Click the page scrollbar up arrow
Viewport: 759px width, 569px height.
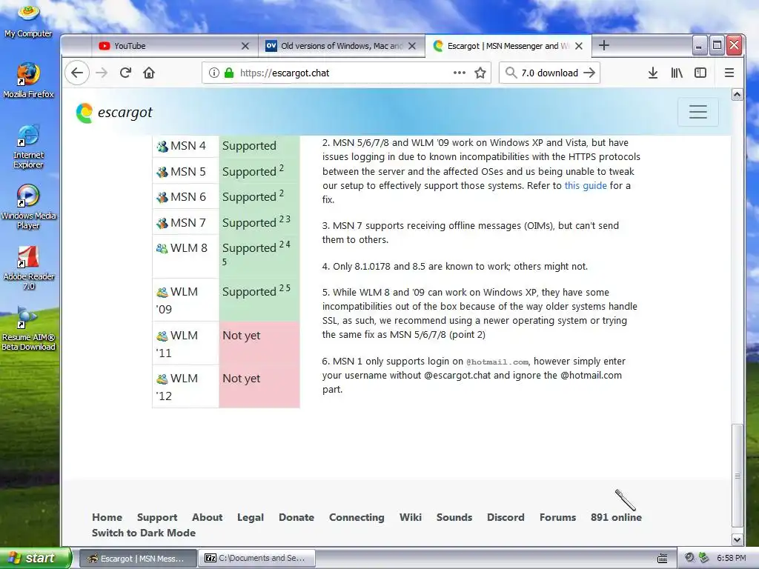tap(737, 94)
